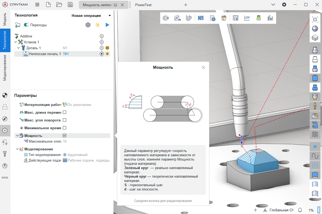Switch to the PowerTest tab
This screenshot has height=214, width=322.
143,5
